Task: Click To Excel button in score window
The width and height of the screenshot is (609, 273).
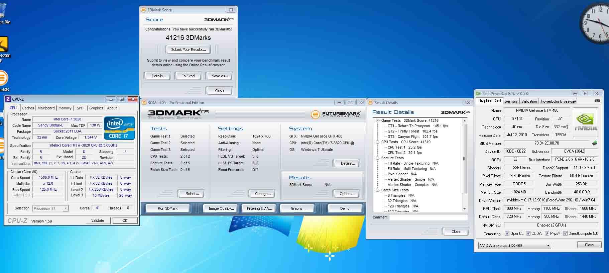Action: [x=189, y=76]
